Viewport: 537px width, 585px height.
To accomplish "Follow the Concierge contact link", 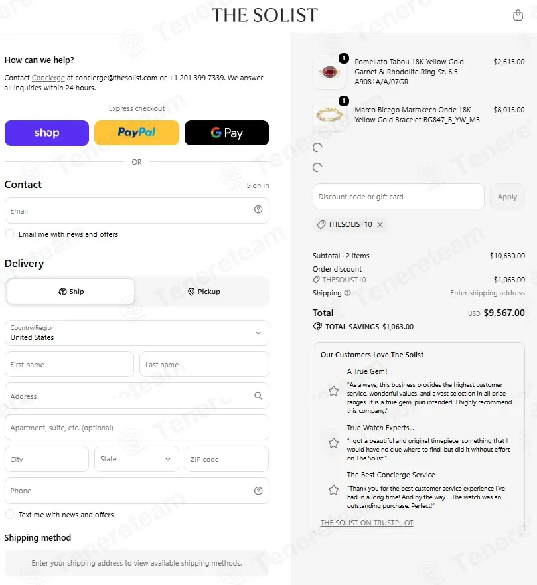I will 48,78.
